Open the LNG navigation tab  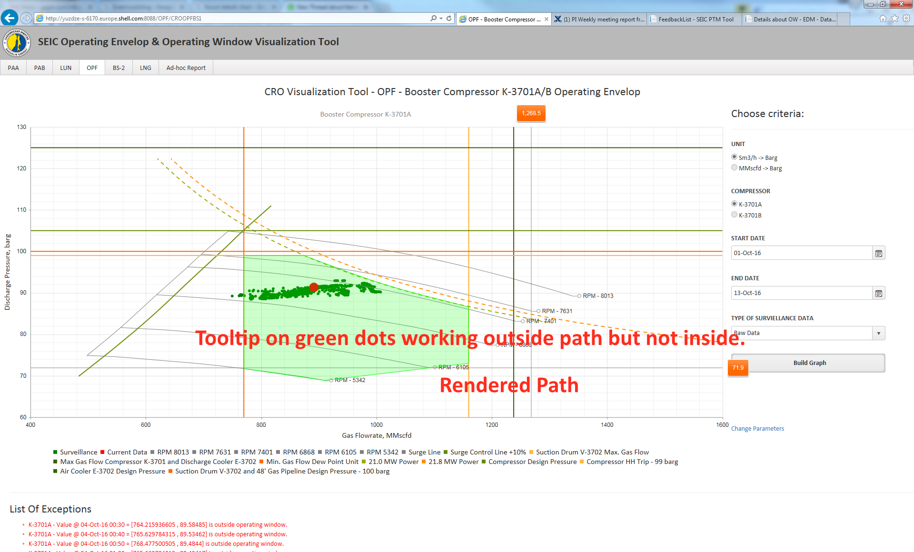(145, 68)
